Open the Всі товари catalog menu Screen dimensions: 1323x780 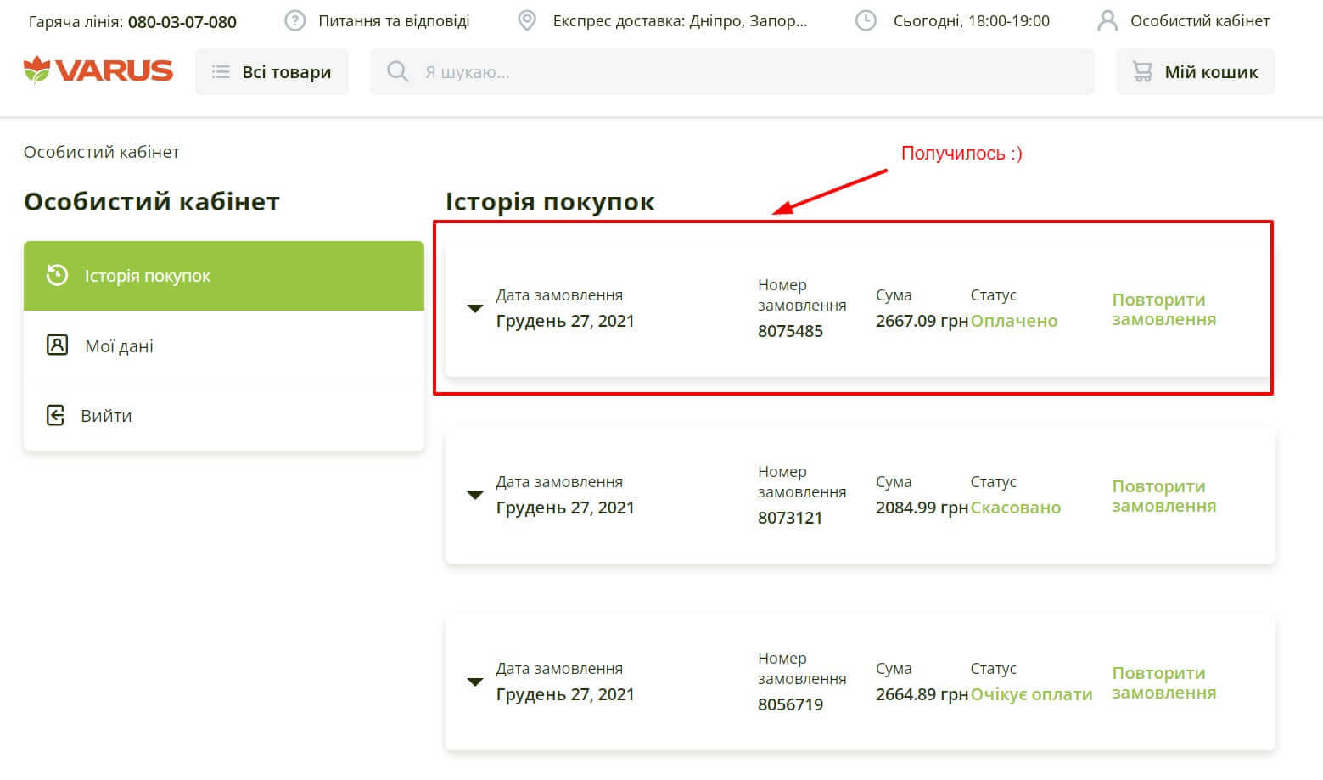272,71
